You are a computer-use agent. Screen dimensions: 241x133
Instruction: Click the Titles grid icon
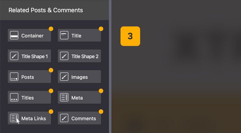(x=14, y=98)
